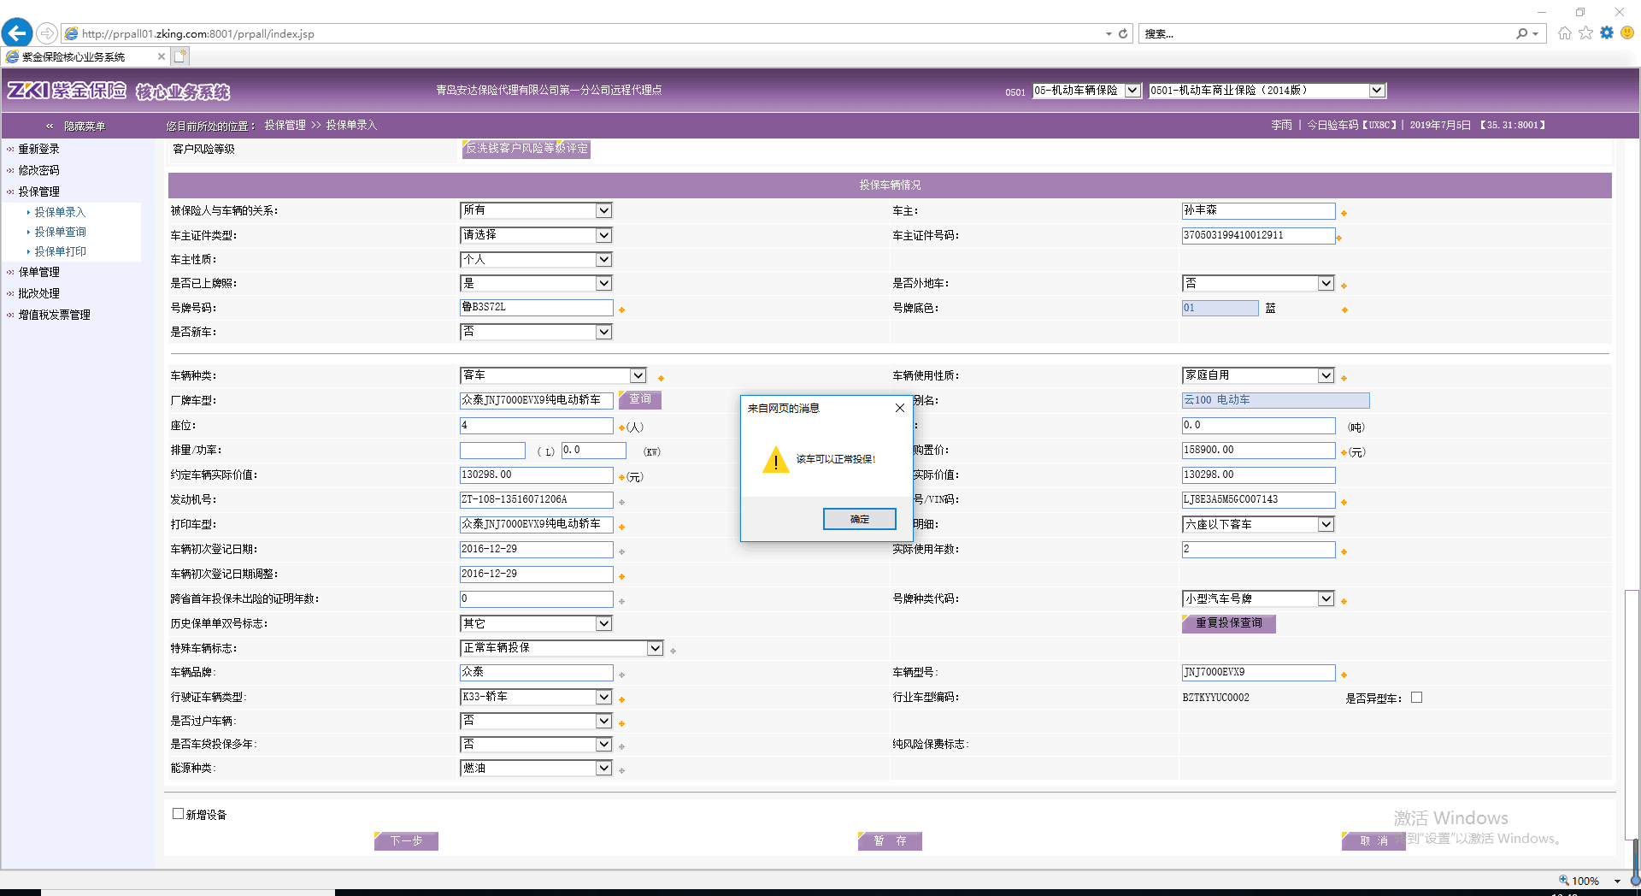Screen dimensions: 1641x896
Task: Focus the 发动机号 input field
Action: [536, 499]
